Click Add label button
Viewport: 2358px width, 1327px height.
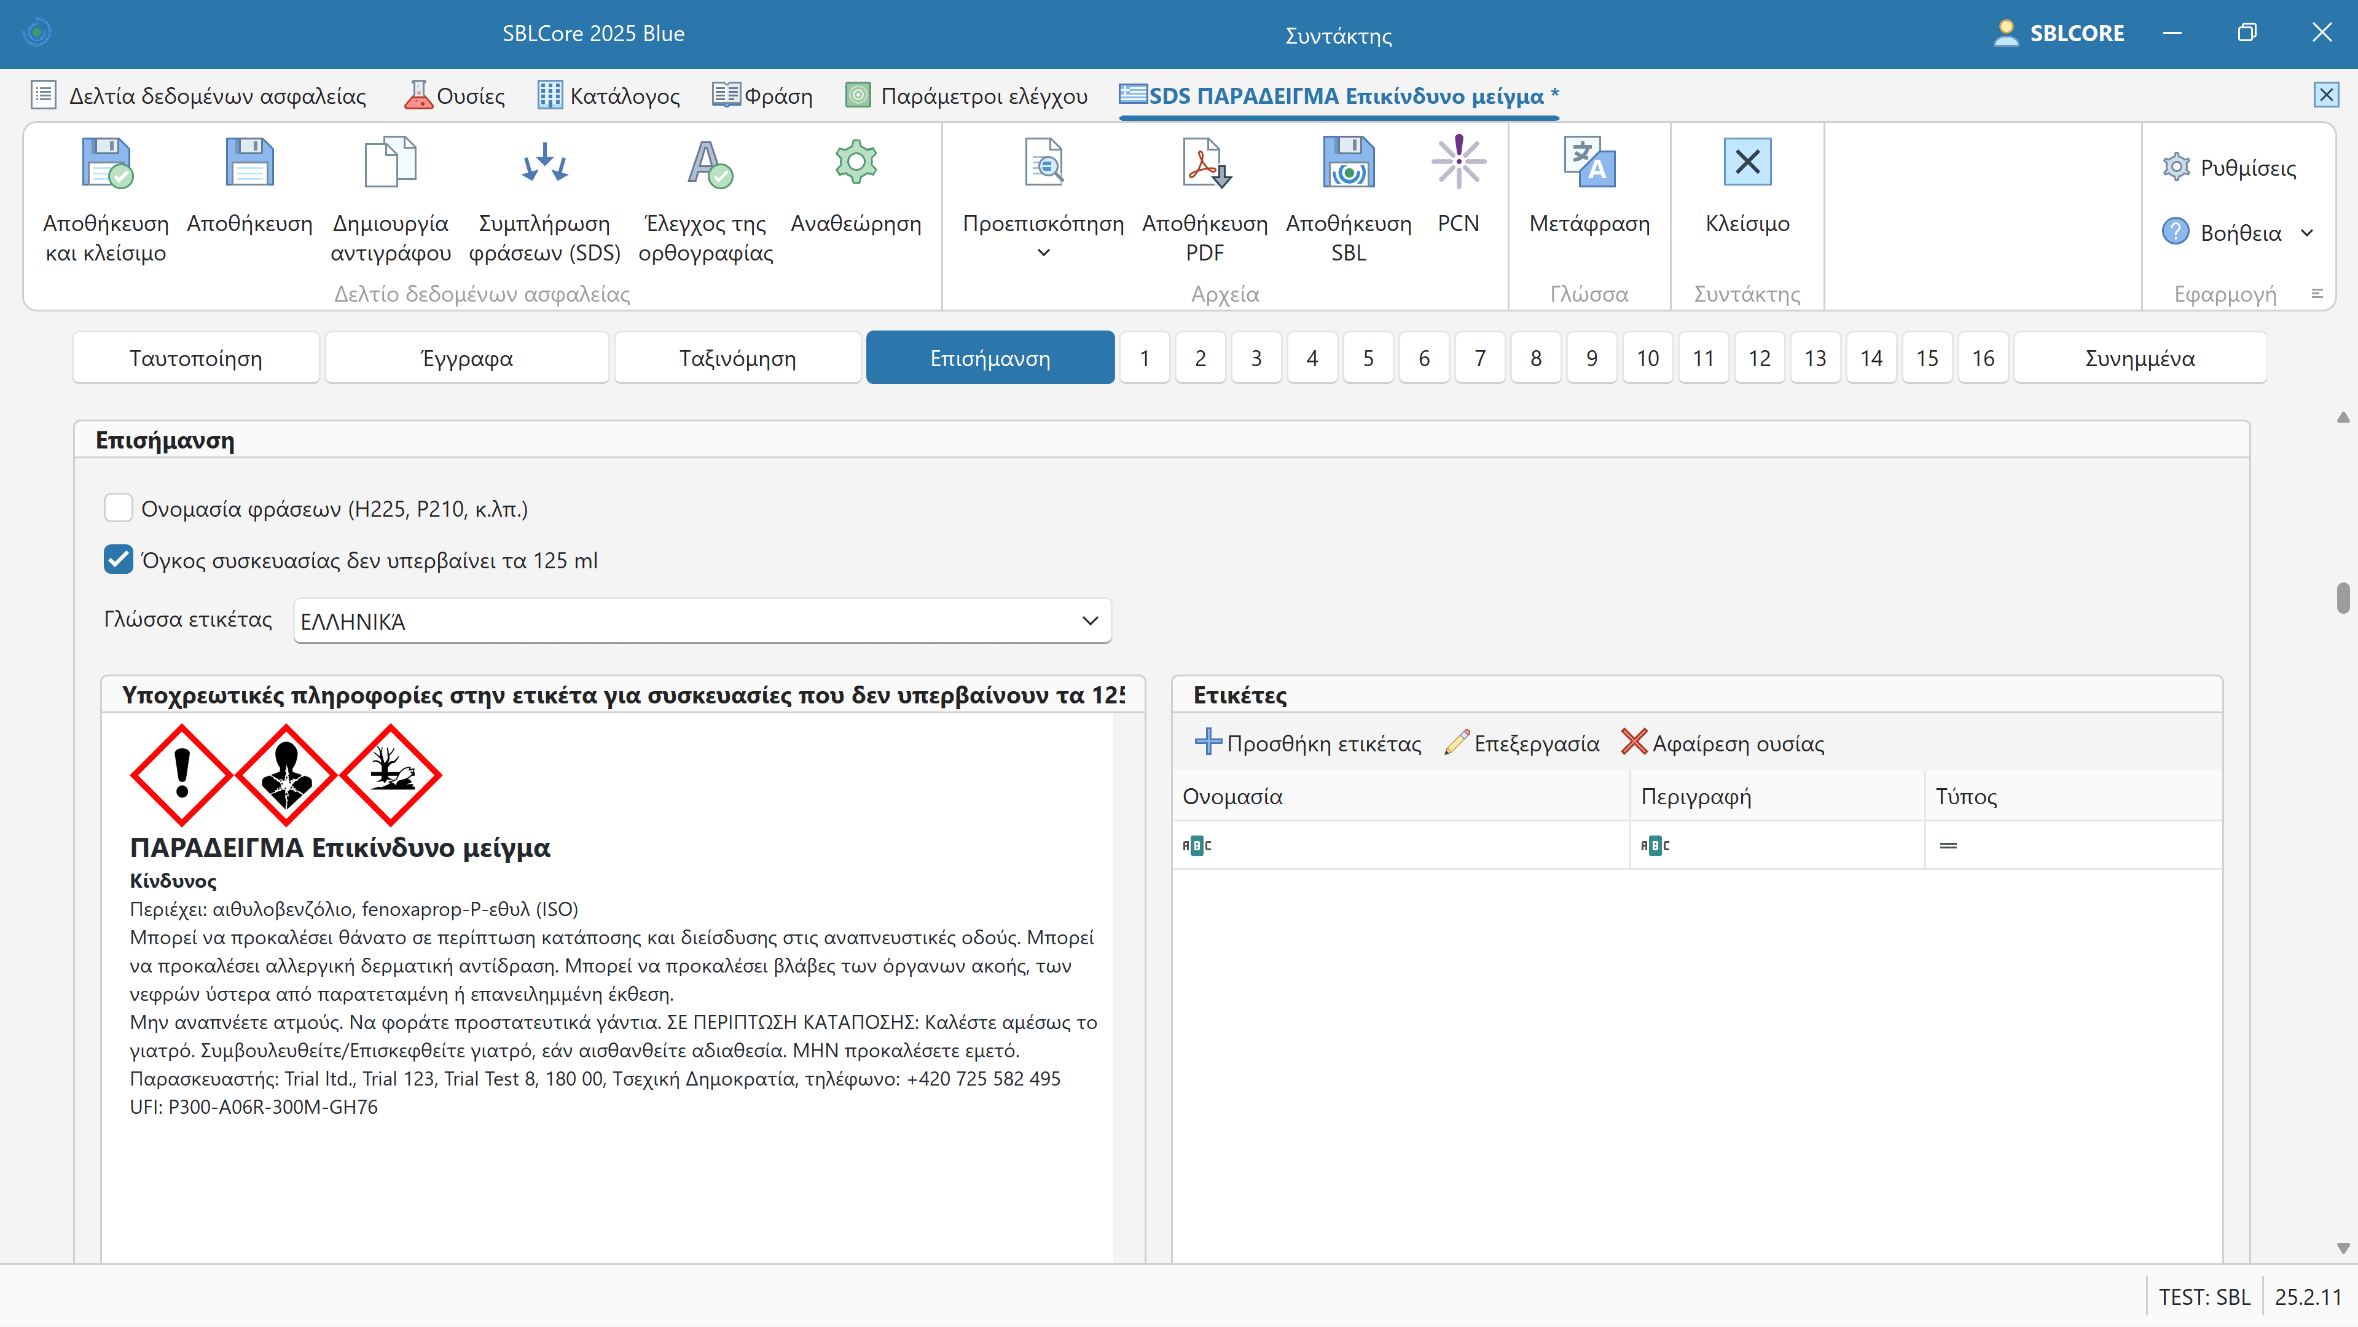click(x=1308, y=743)
